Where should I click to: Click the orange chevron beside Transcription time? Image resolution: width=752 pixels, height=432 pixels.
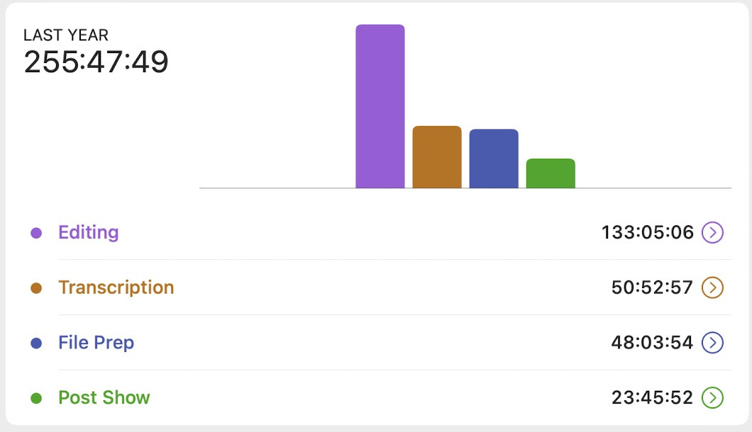pyautogui.click(x=712, y=288)
